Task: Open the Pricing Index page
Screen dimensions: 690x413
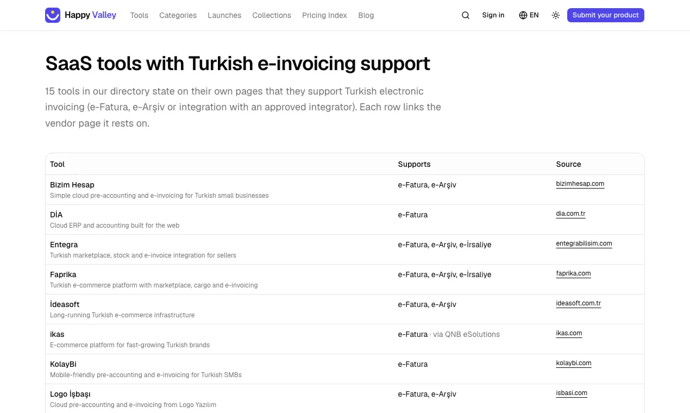Action: coord(324,15)
